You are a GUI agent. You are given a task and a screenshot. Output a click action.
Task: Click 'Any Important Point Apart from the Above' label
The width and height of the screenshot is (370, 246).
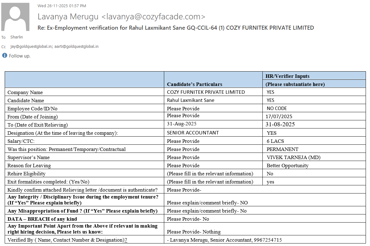[x=82, y=229]
